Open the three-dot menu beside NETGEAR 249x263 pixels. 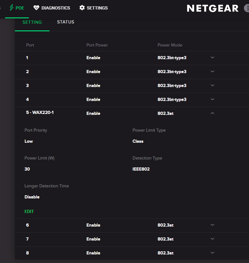point(247,8)
